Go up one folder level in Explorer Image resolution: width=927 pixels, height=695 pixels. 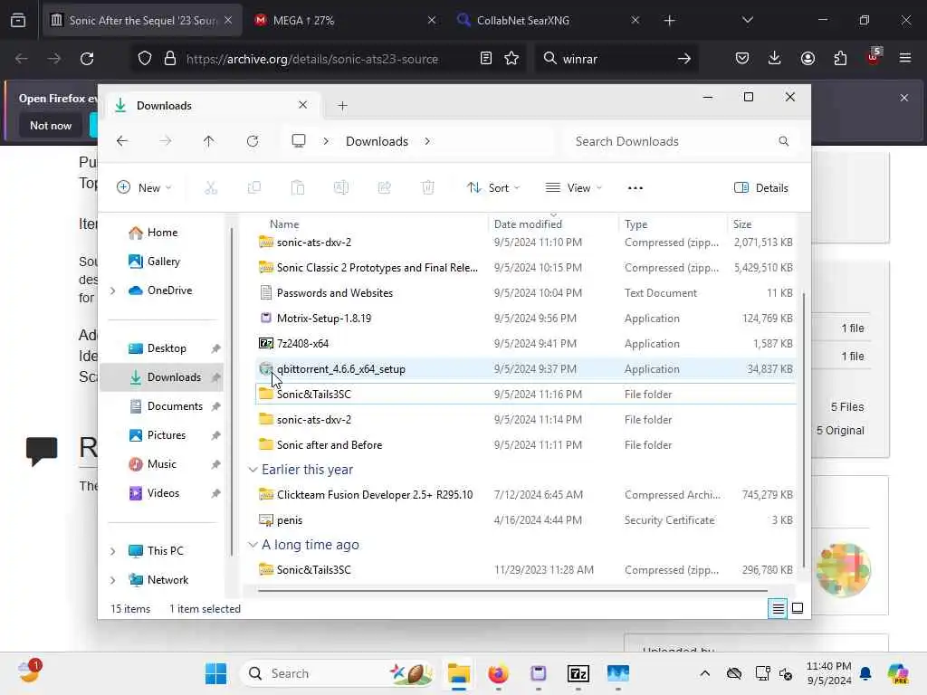click(209, 141)
